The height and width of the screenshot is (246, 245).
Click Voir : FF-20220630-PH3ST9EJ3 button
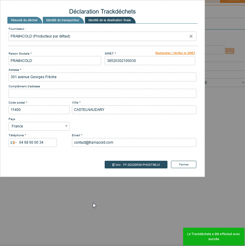136,165
